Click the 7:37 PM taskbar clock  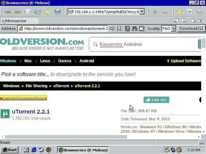194,150
